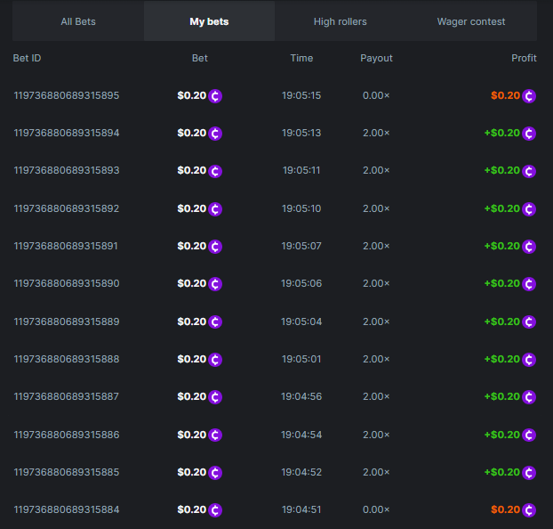Image resolution: width=553 pixels, height=529 pixels.
Task: Click the coin icon beside the 19:05:15 bet amount
Action: (x=215, y=96)
